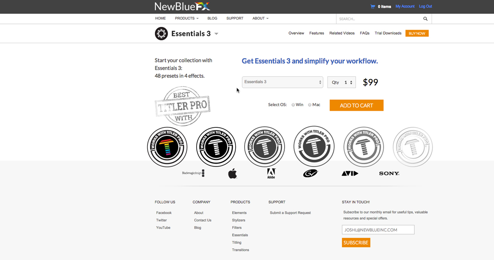Image resolution: width=494 pixels, height=260 pixels.
Task: Click the '48 presets in 4 effects.' text
Action: (x=180, y=76)
